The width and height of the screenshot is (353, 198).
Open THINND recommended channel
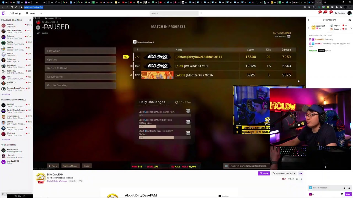(16, 105)
